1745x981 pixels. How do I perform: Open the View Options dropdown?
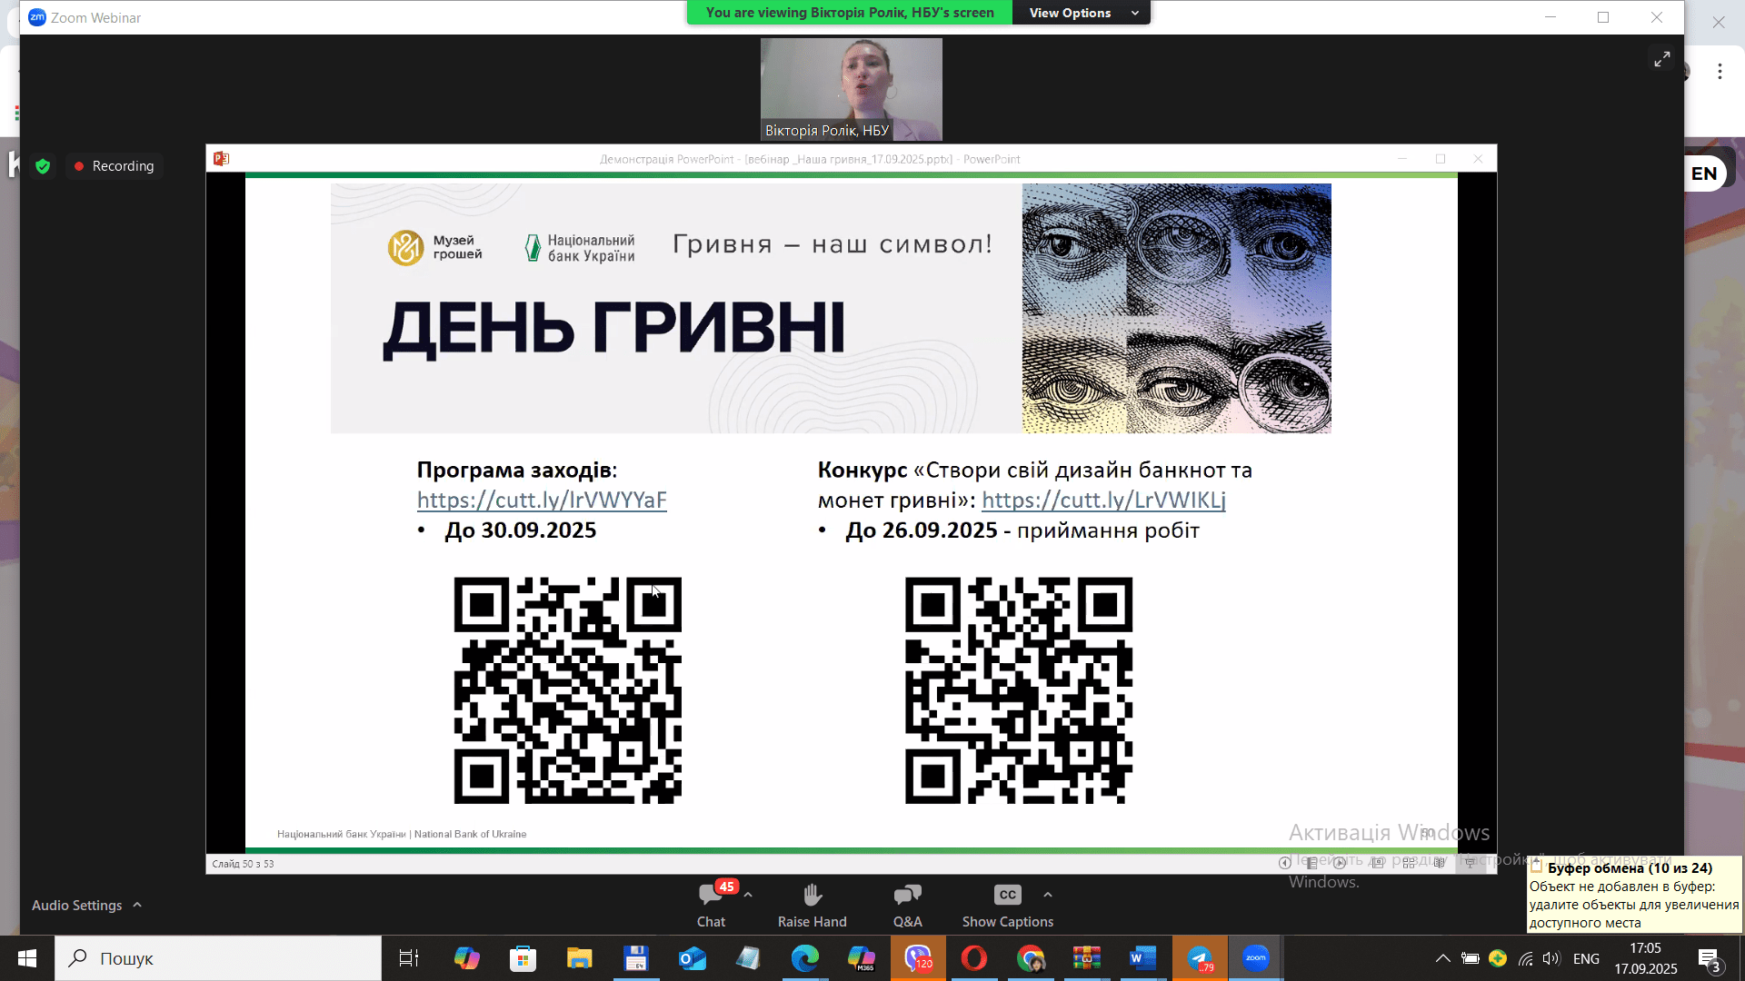pyautogui.click(x=1082, y=13)
